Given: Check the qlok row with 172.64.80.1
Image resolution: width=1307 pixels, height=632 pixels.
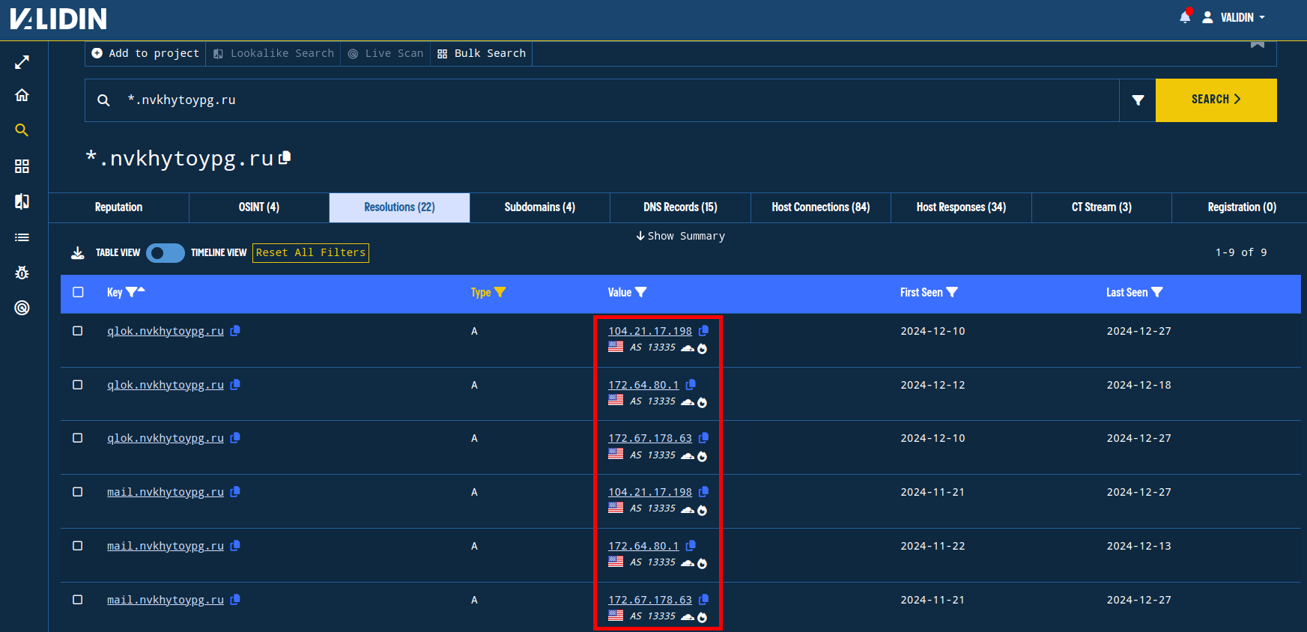Looking at the screenshot, I should pyautogui.click(x=77, y=385).
